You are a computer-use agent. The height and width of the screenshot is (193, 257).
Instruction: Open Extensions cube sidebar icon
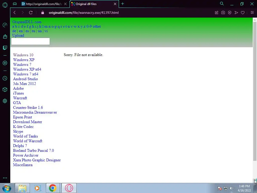point(5,89)
